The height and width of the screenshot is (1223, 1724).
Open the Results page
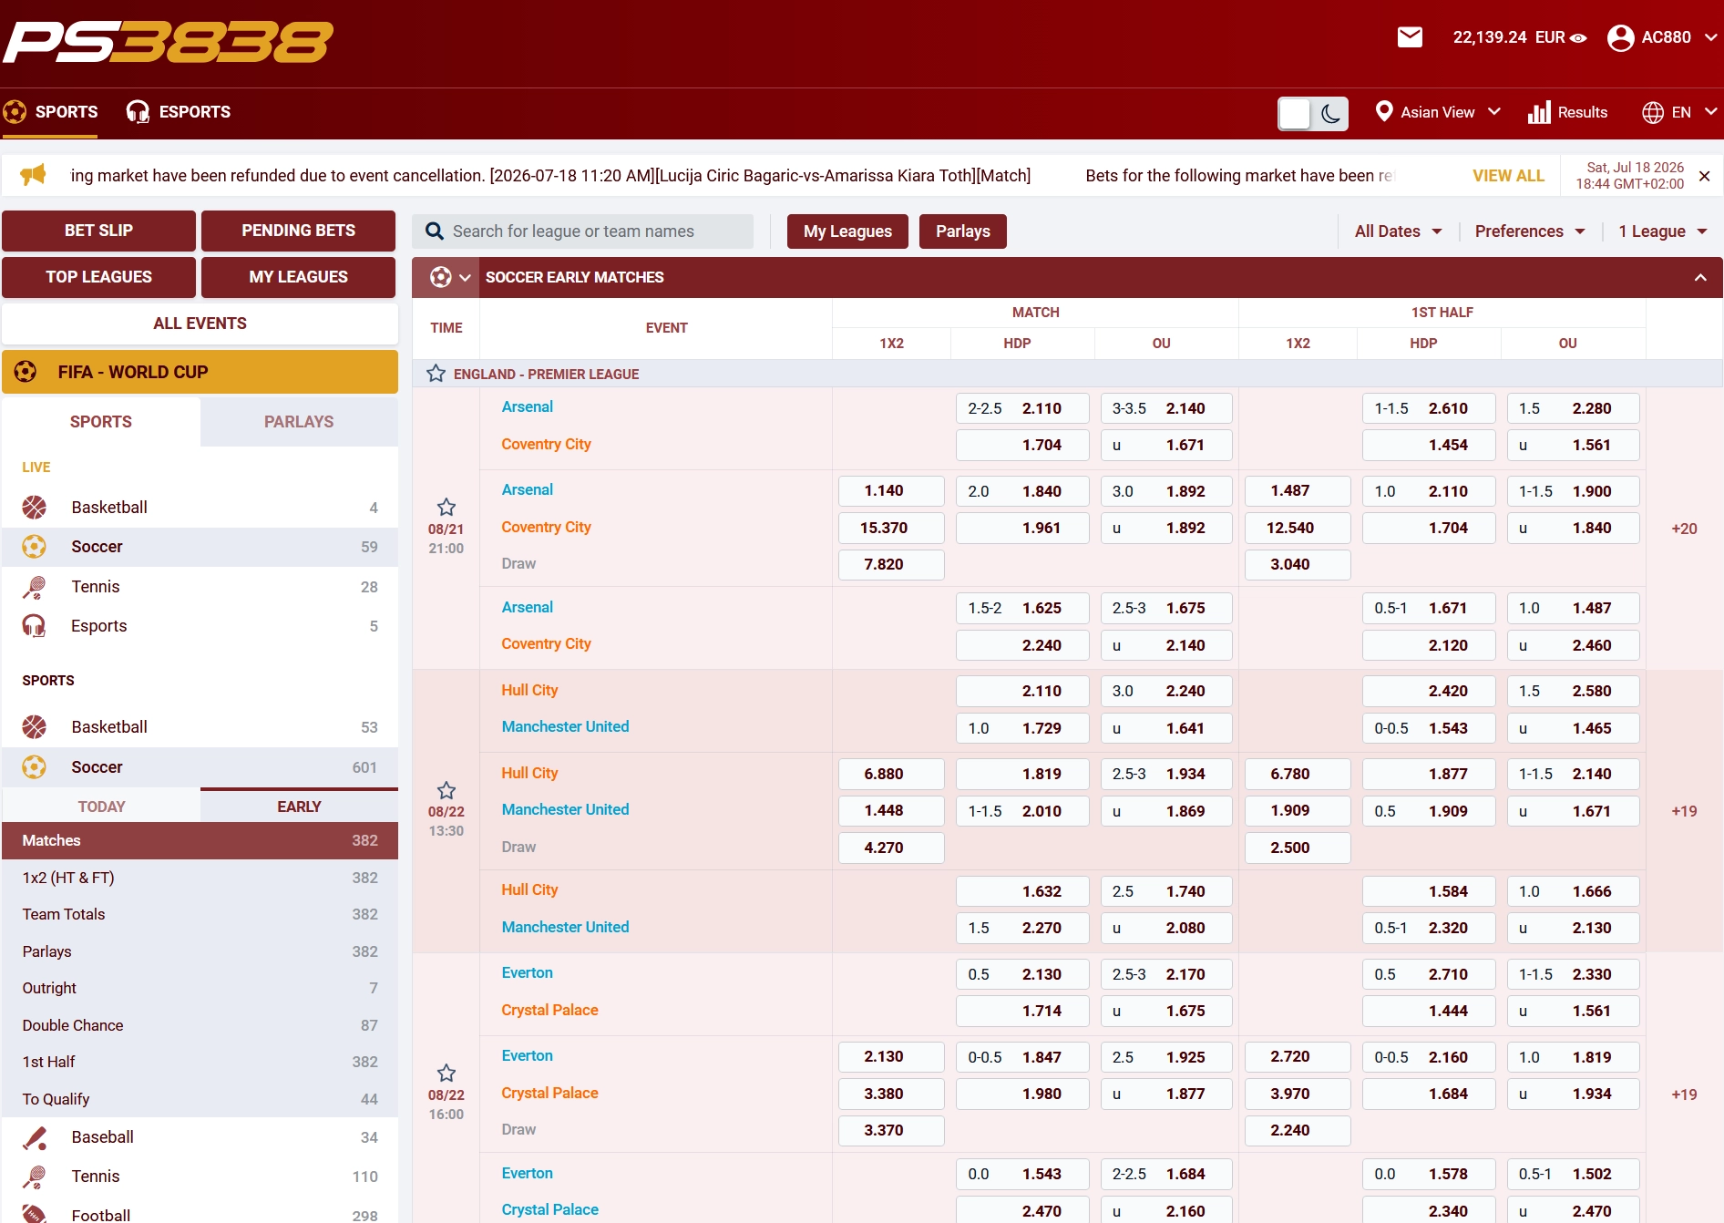1568,112
